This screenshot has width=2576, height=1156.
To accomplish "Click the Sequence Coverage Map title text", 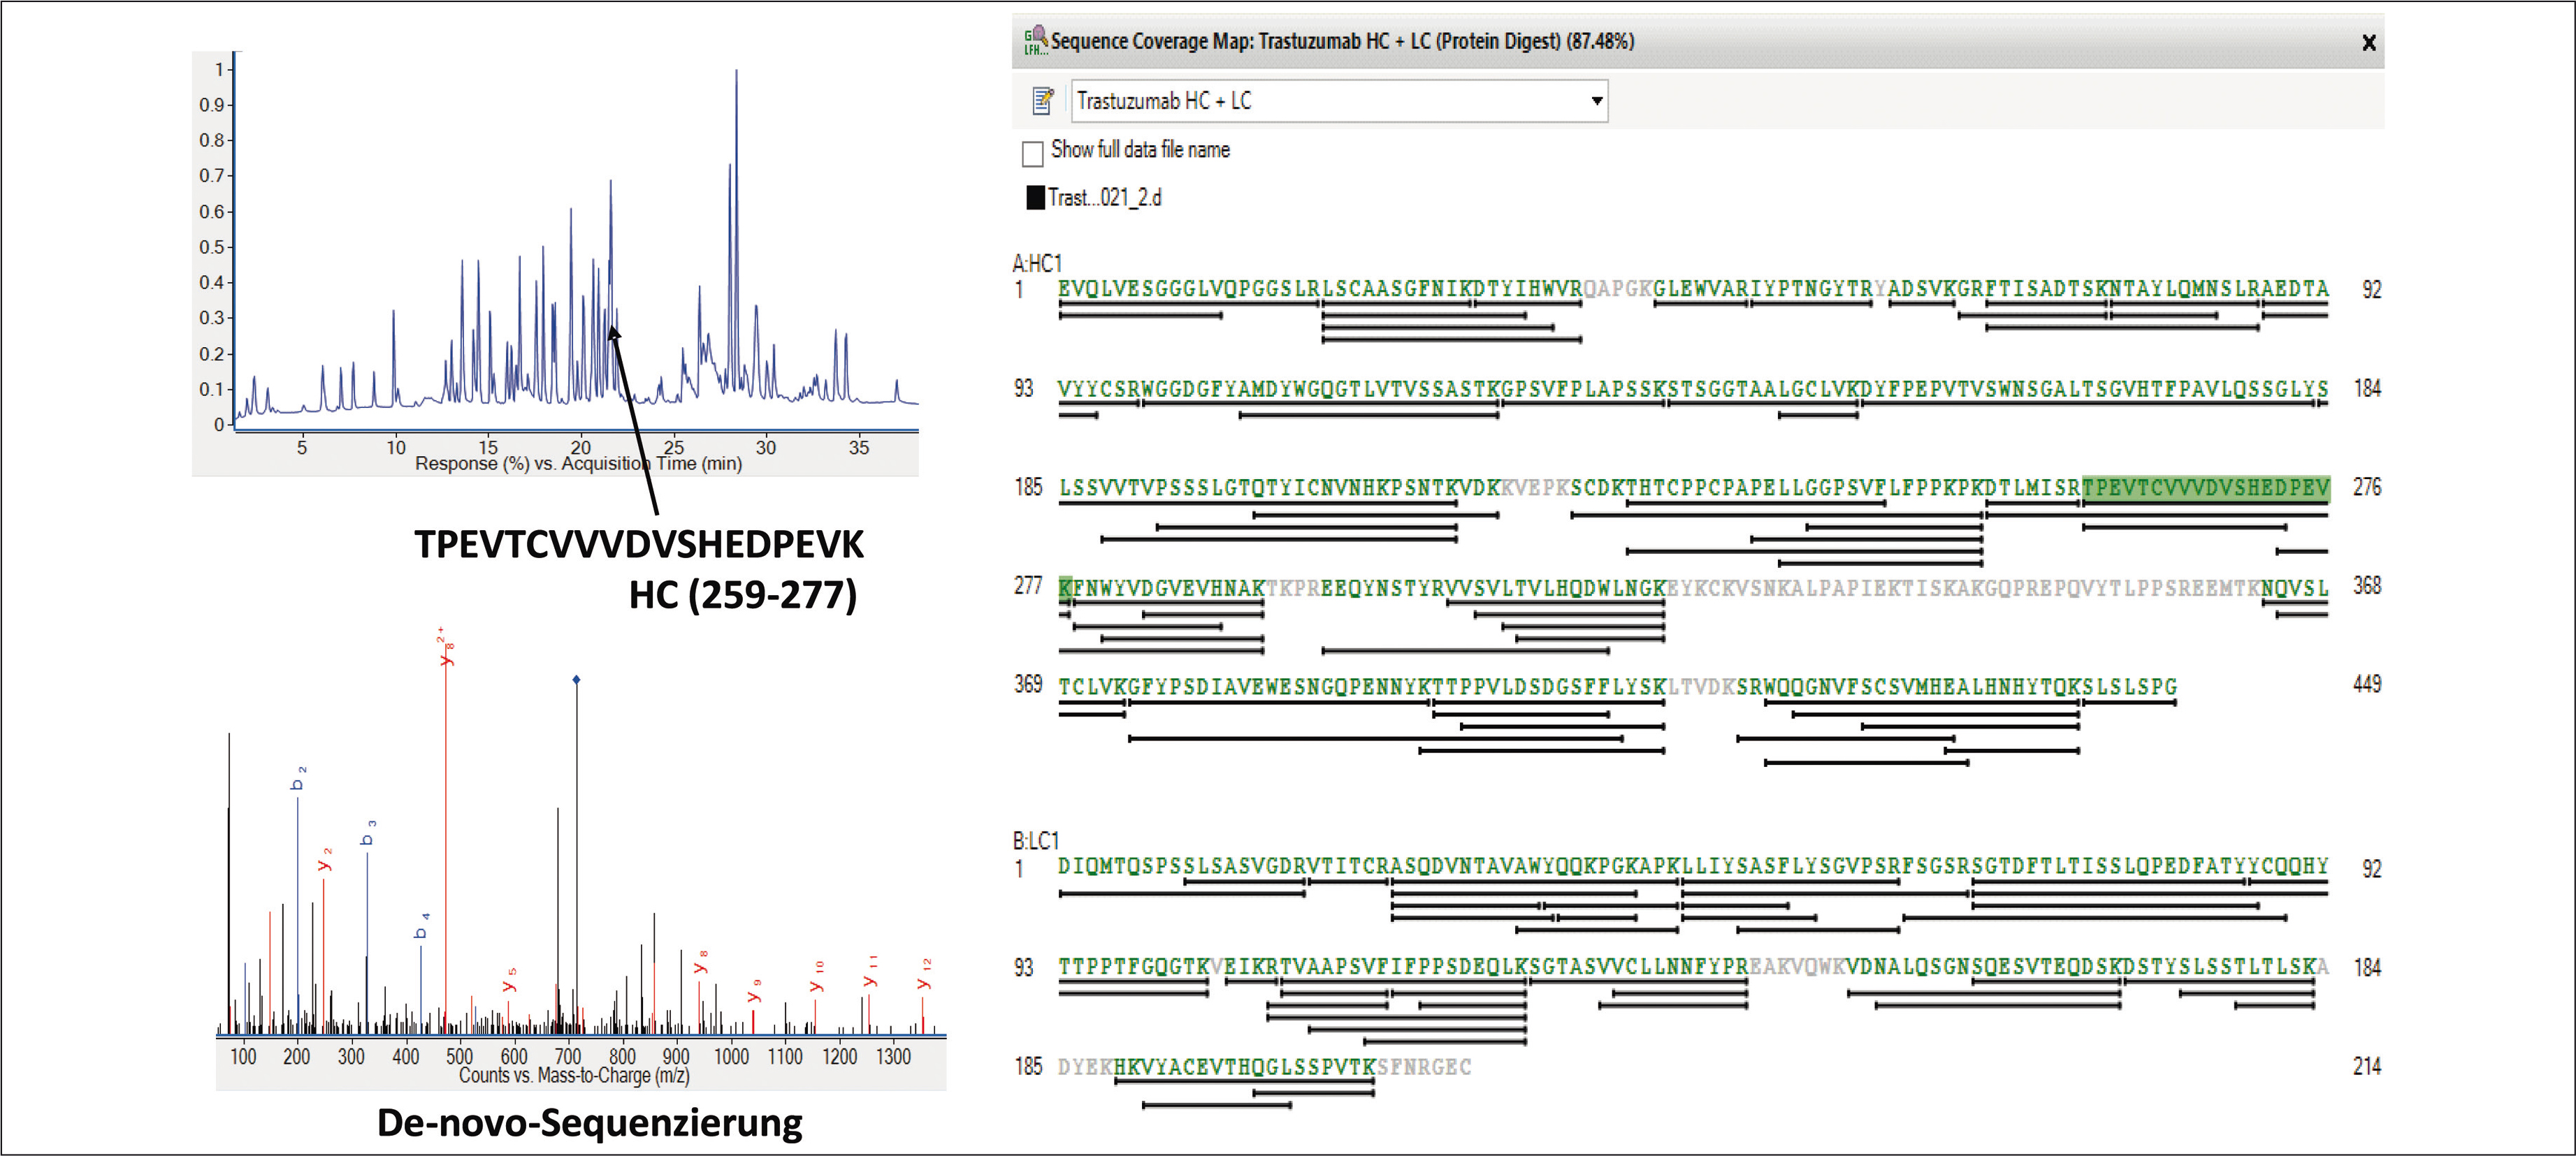I will click(x=1342, y=41).
